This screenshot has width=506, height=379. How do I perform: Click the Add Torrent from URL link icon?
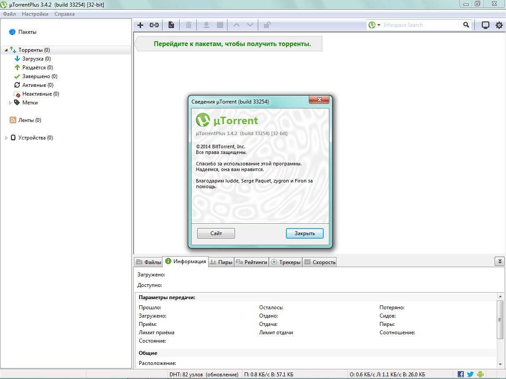[154, 25]
